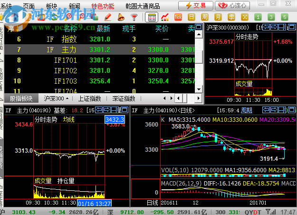The width and height of the screenshot is (297, 215).
Task: Click the 均线 average line label
Action: tap(68, 119)
